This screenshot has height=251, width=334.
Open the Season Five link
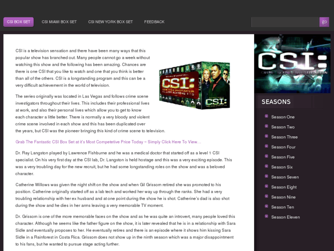[x=283, y=157]
